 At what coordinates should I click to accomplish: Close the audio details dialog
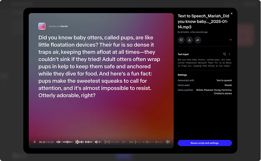(x=232, y=14)
